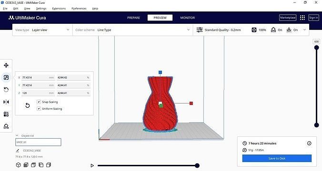Expand the print settings panel chevron
The height and width of the screenshot is (171, 322).
click(305, 30)
